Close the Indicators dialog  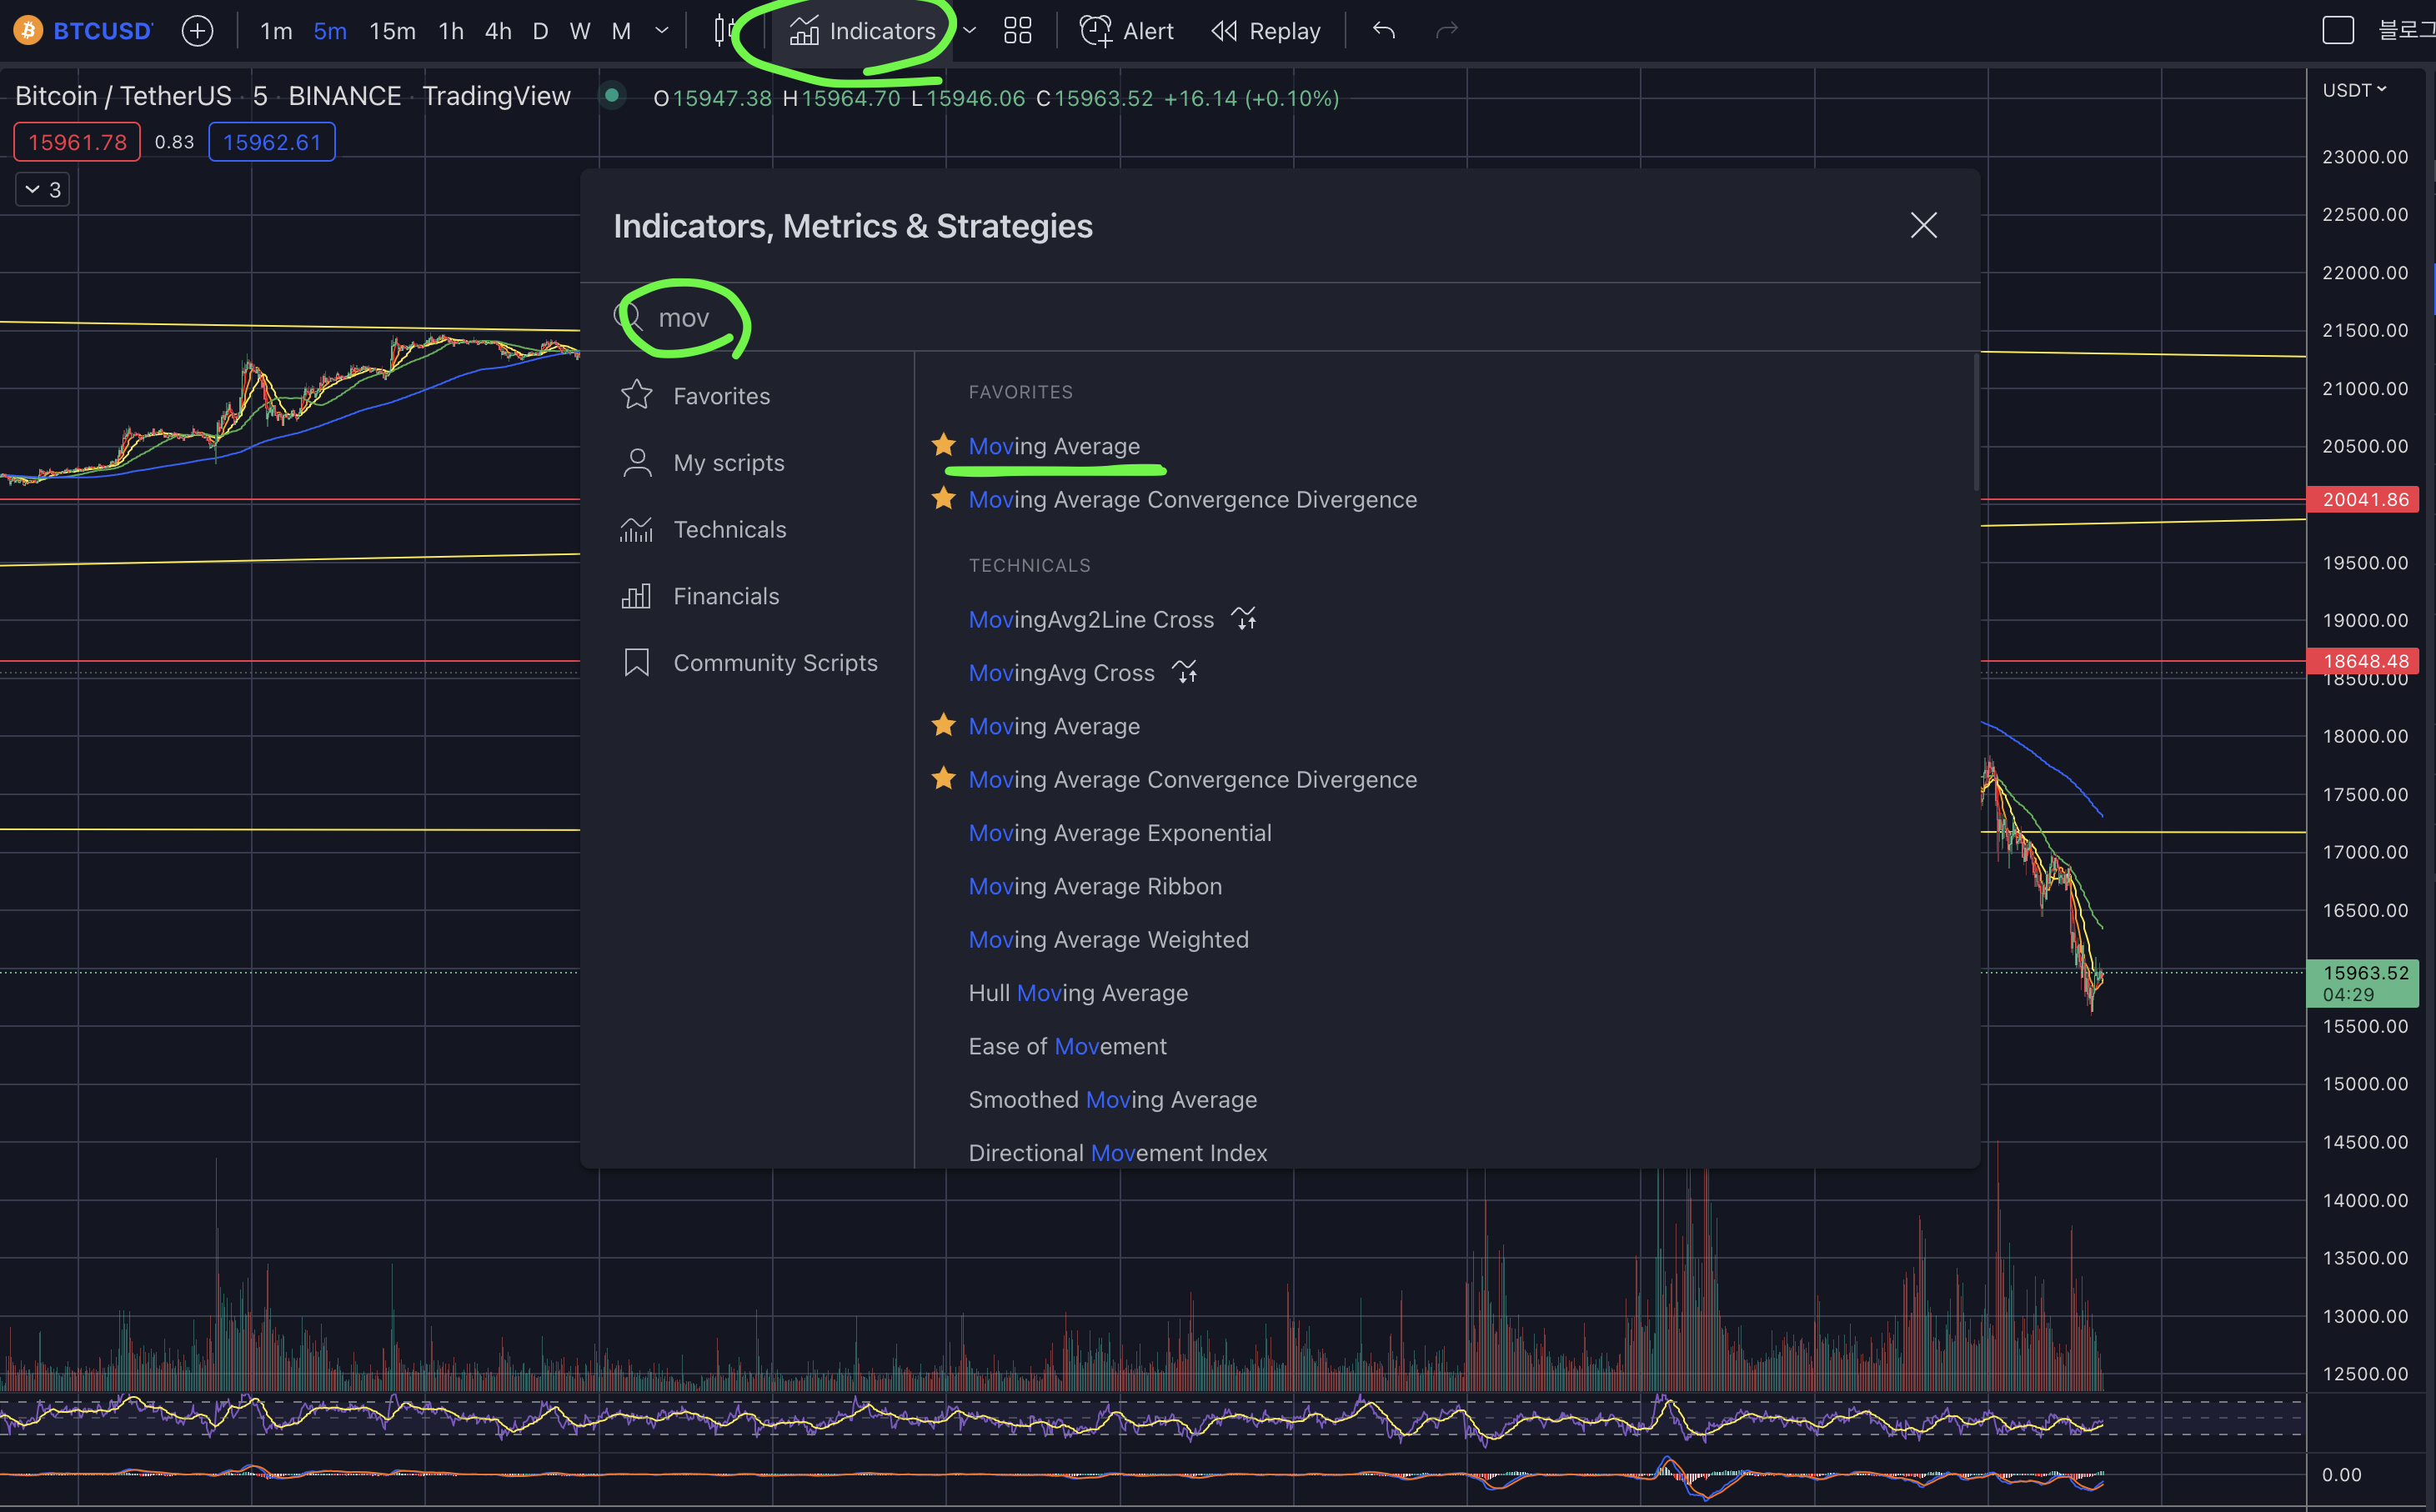click(1923, 225)
